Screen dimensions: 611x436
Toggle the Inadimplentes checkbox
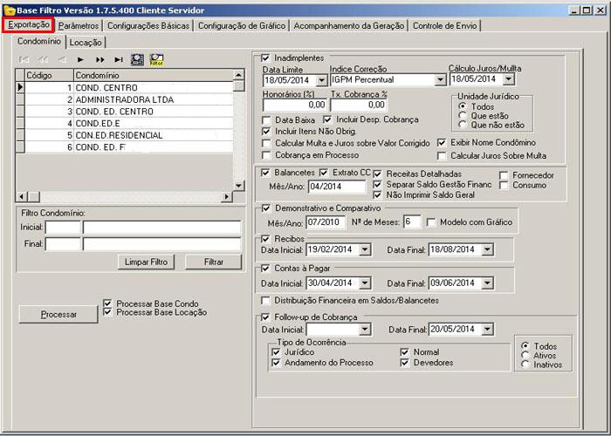265,58
